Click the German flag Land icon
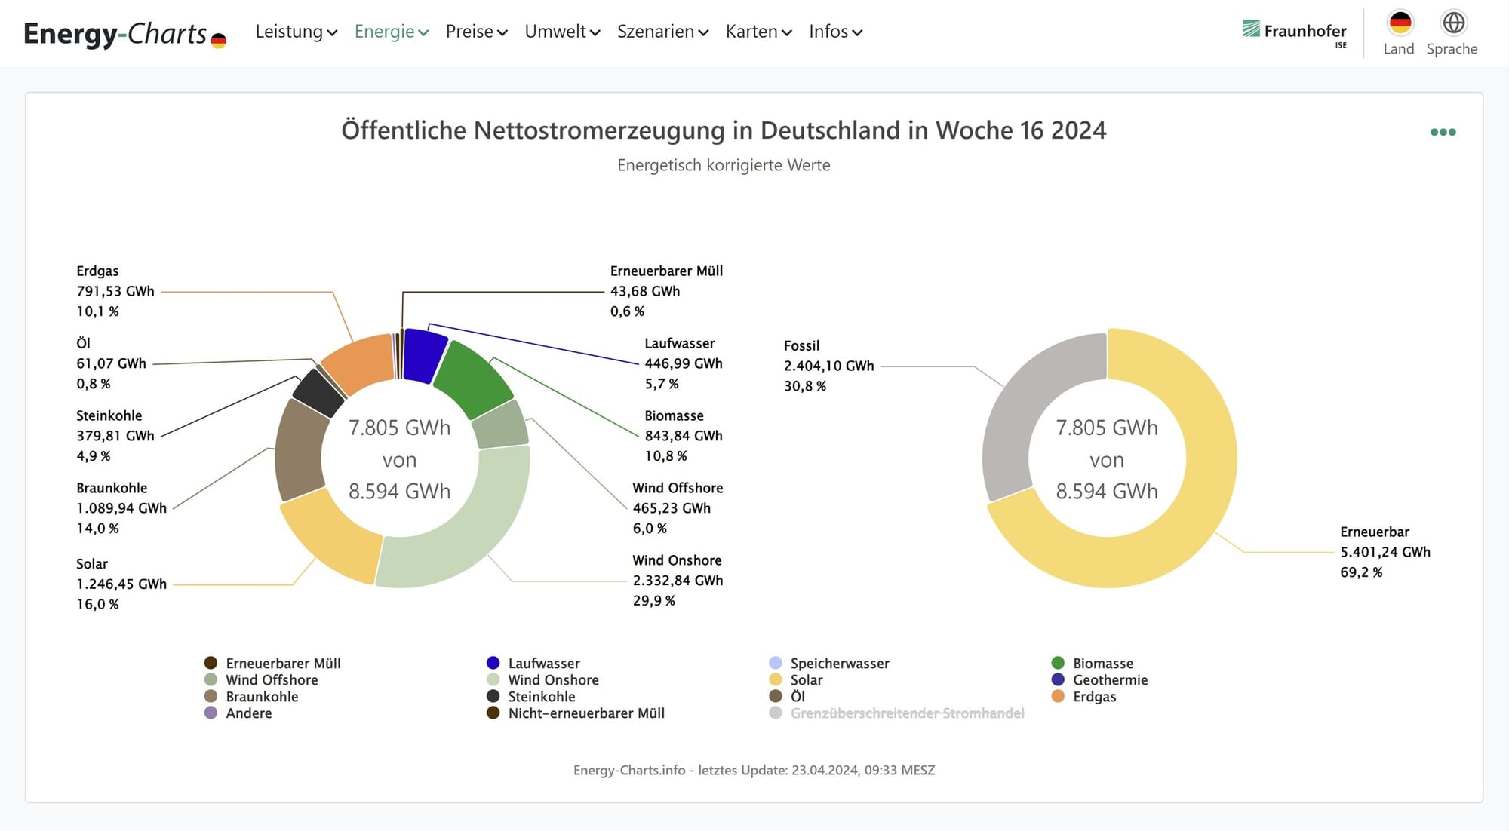Image resolution: width=1509 pixels, height=831 pixels. 1400,23
